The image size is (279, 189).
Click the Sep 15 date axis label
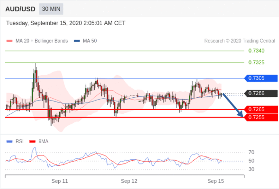coord(216,181)
